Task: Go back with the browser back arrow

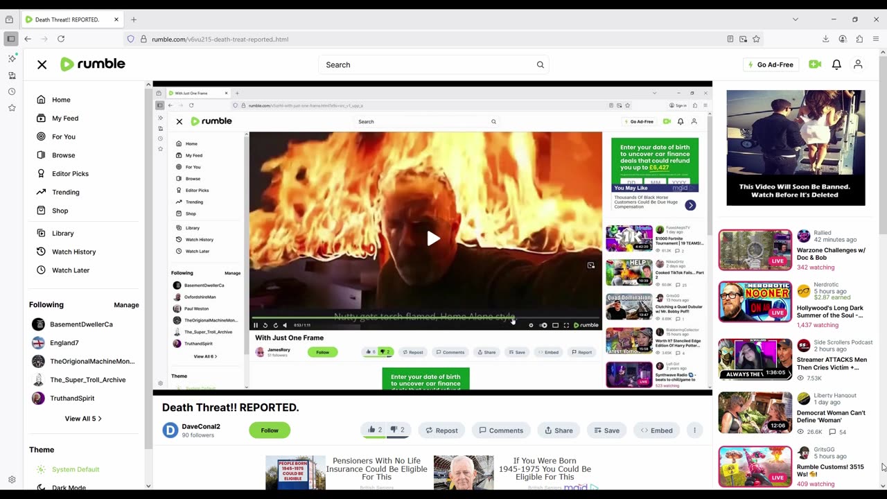Action: point(28,39)
